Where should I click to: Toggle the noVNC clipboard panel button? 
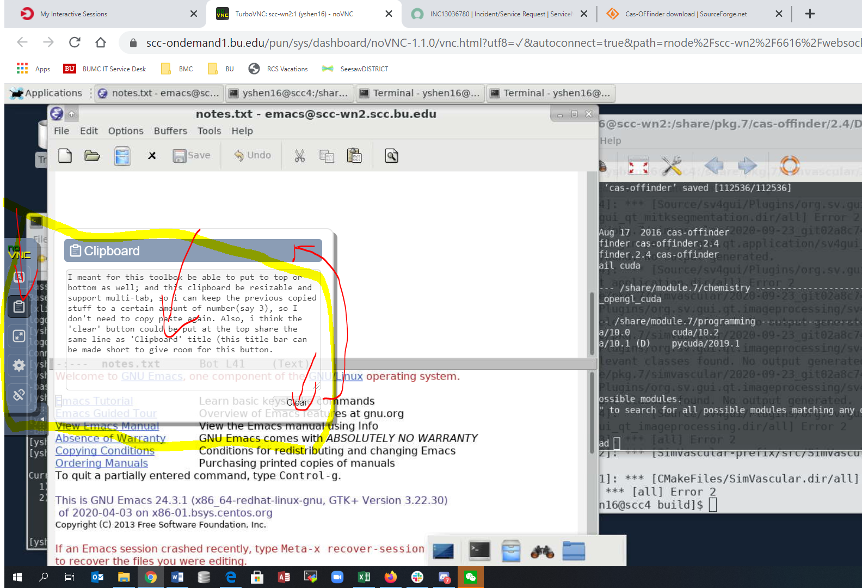pos(19,307)
